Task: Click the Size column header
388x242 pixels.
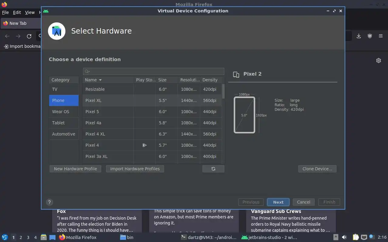Action: [x=167, y=80]
